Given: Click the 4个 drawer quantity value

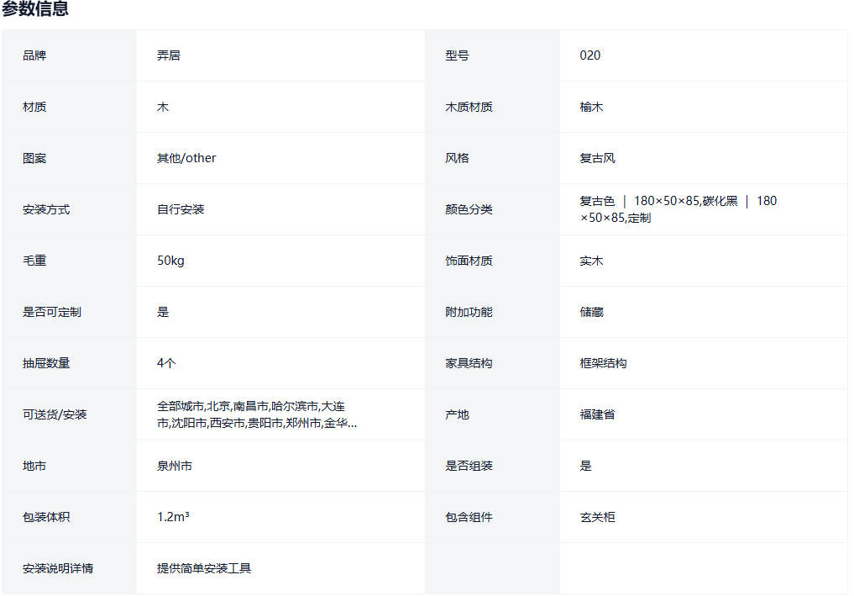Looking at the screenshot, I should pyautogui.click(x=166, y=363).
